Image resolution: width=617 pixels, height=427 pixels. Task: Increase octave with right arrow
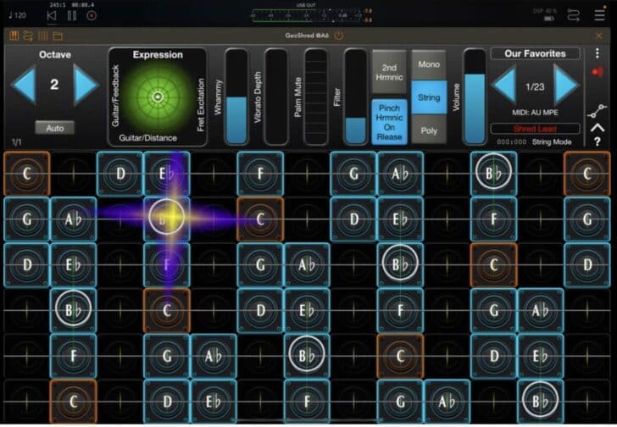[86, 85]
